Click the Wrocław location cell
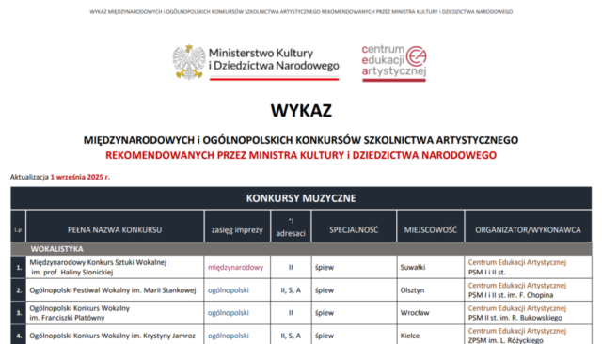 tap(415, 313)
